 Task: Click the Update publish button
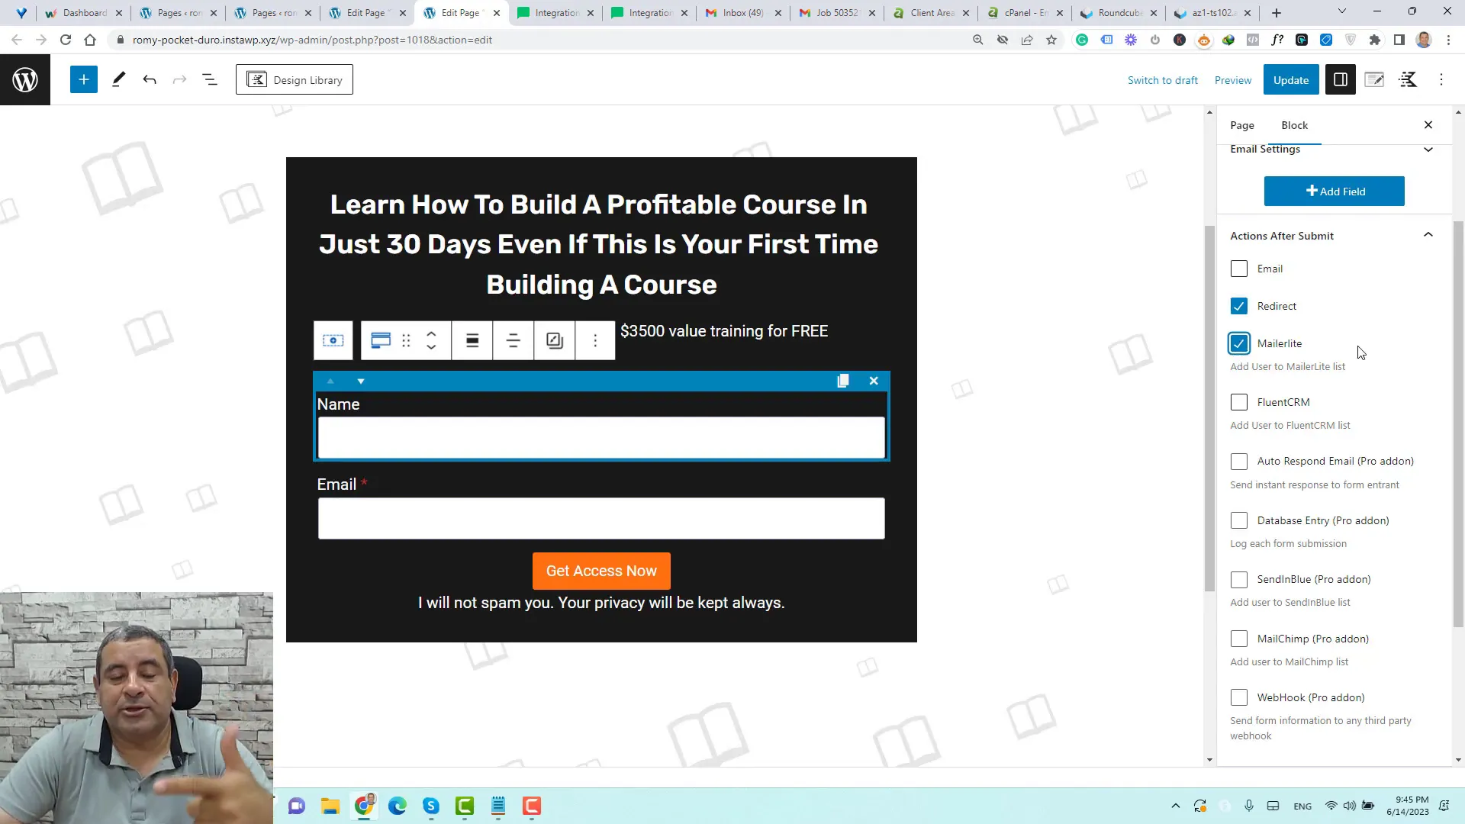tap(1291, 79)
